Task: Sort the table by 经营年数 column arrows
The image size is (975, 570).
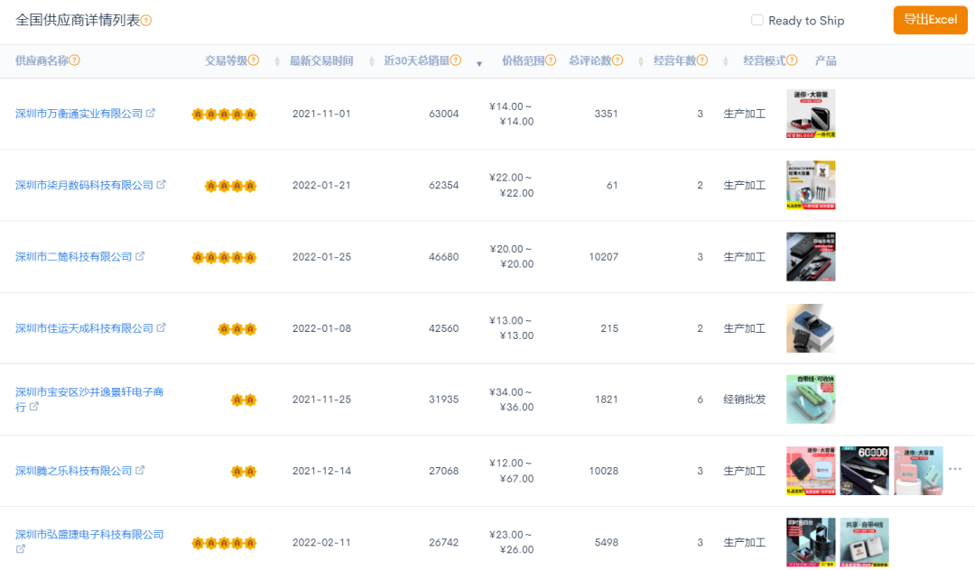Action: tap(726, 61)
